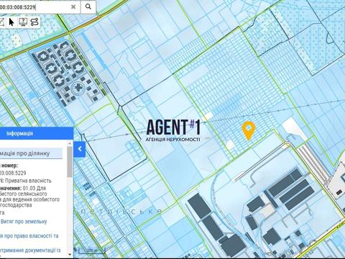This screenshot has width=345, height=259.
Task: Click the scrollbar down arrow in panel
Action: [x=70, y=254]
